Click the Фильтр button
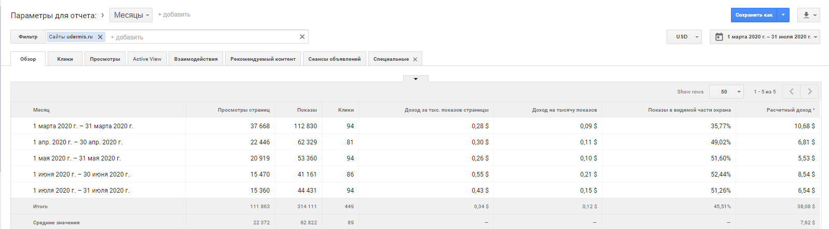 [28, 37]
